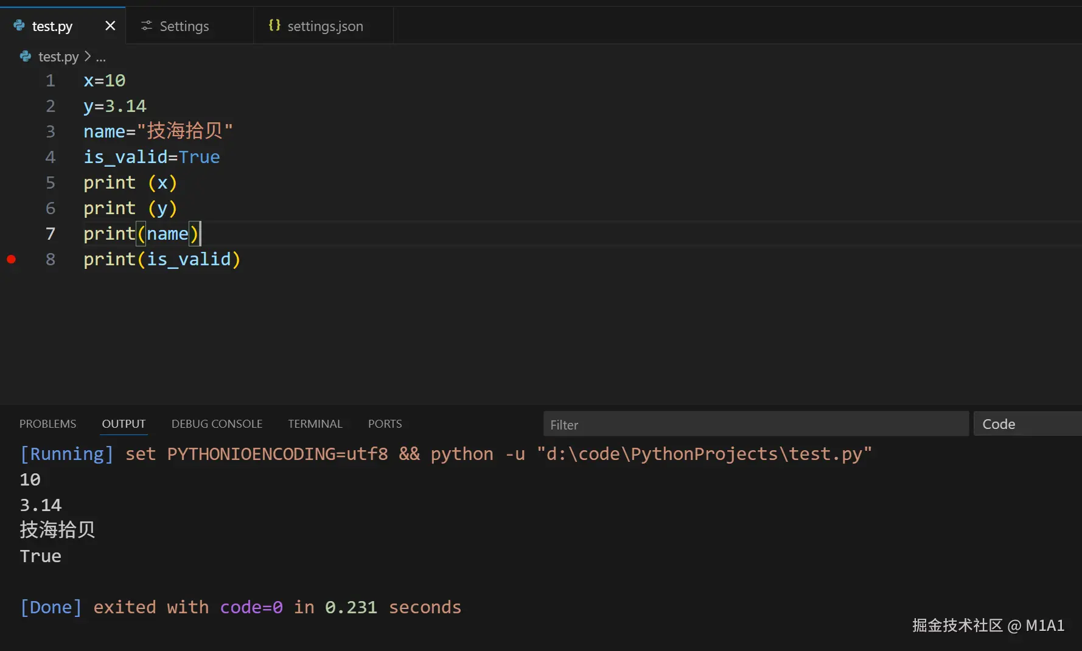Remove the red breakpoint on line 8

point(12,259)
